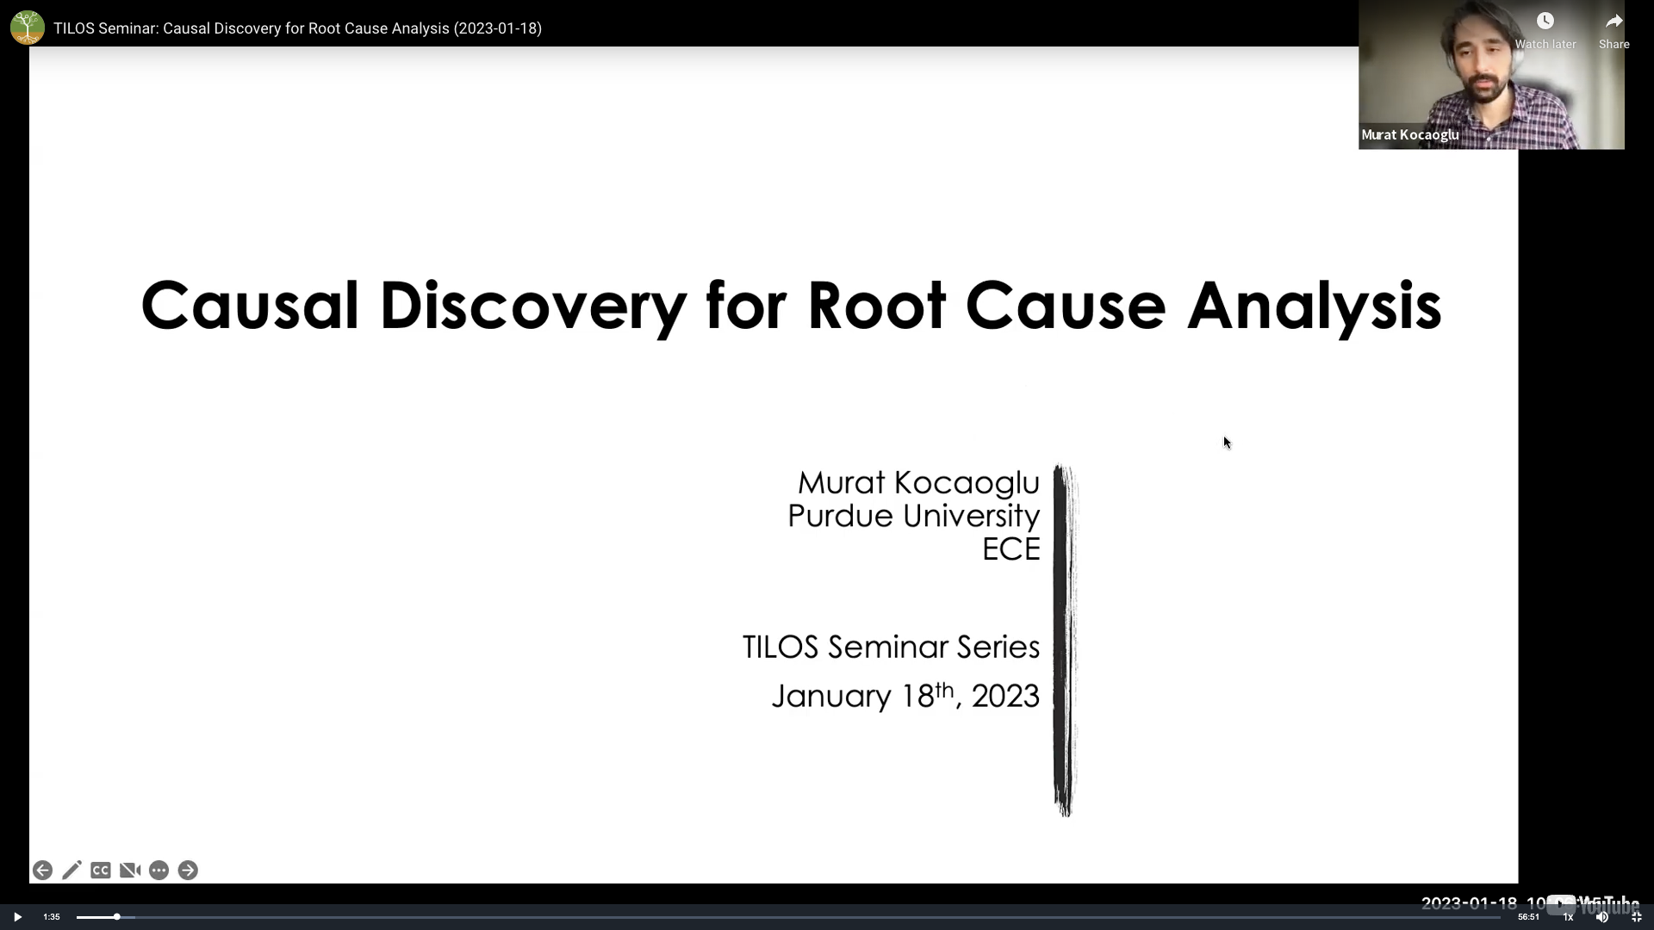This screenshot has width=1654, height=930.
Task: Toggle the camera-off video icon
Action: 130,871
